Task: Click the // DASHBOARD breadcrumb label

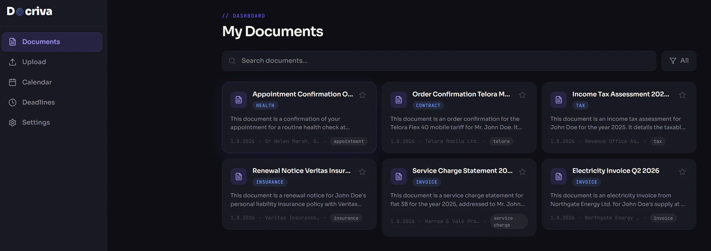Action: click(x=244, y=16)
